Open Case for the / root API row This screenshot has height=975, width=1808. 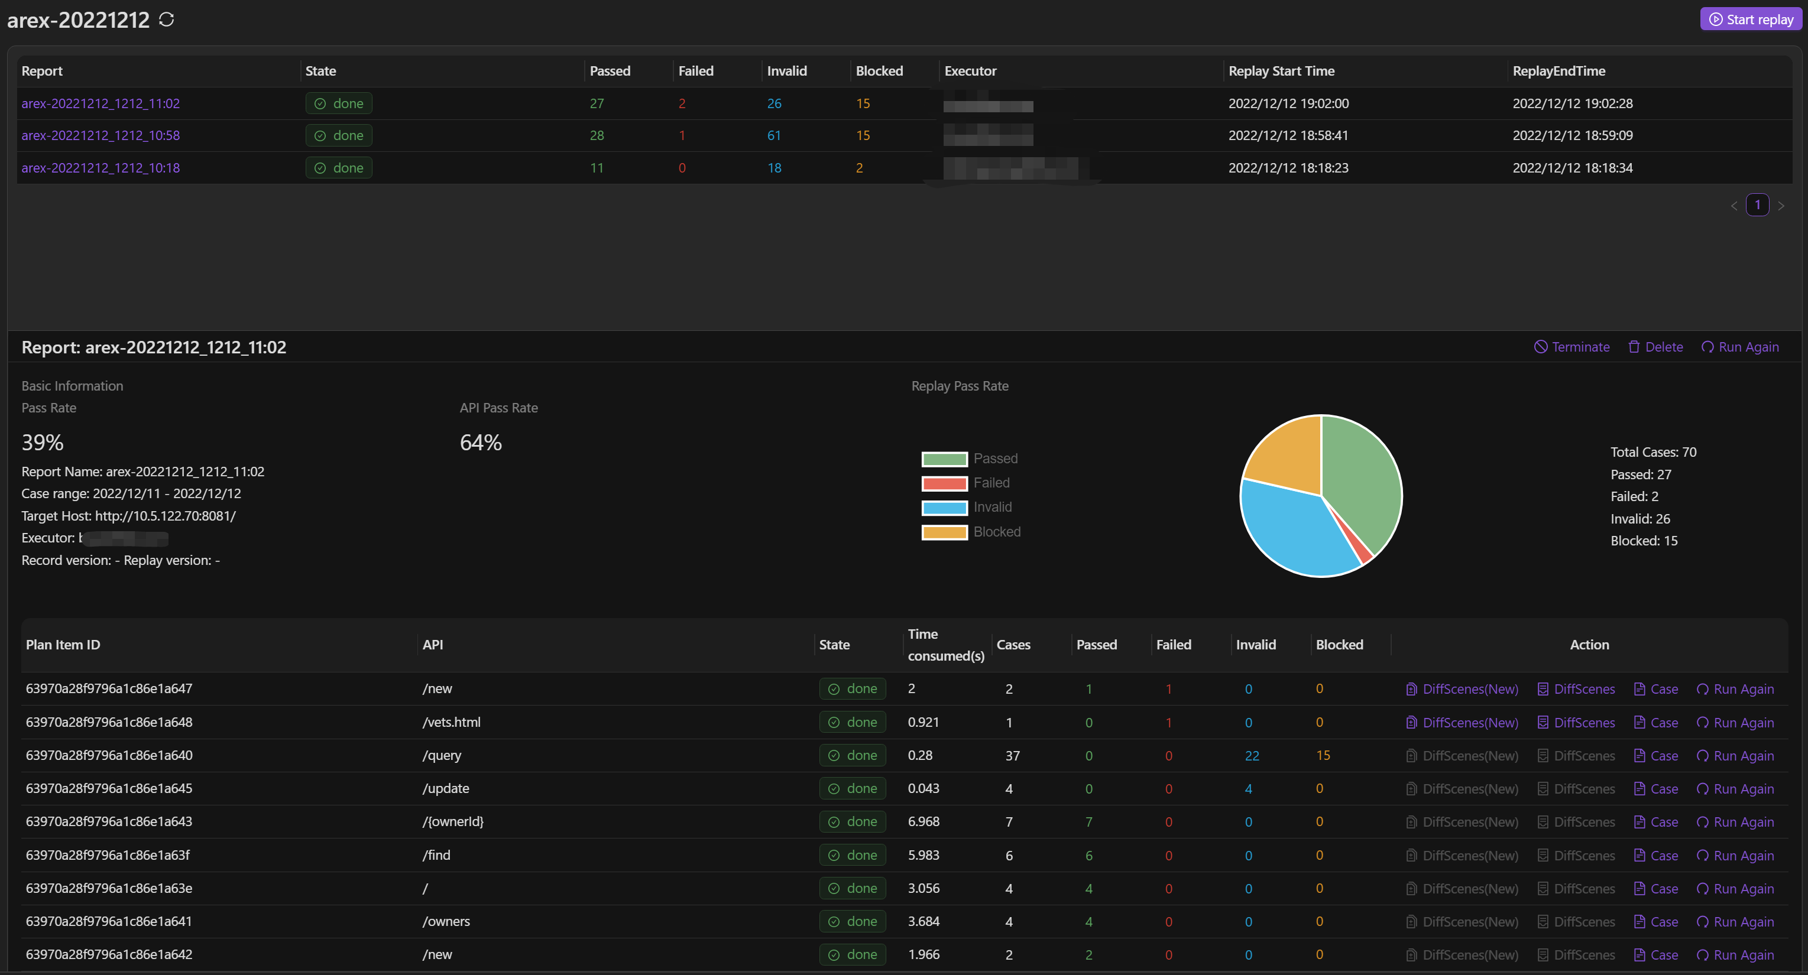point(1655,889)
